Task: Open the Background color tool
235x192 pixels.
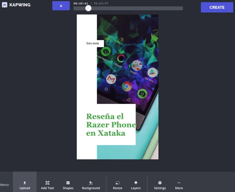Action: pos(91,185)
